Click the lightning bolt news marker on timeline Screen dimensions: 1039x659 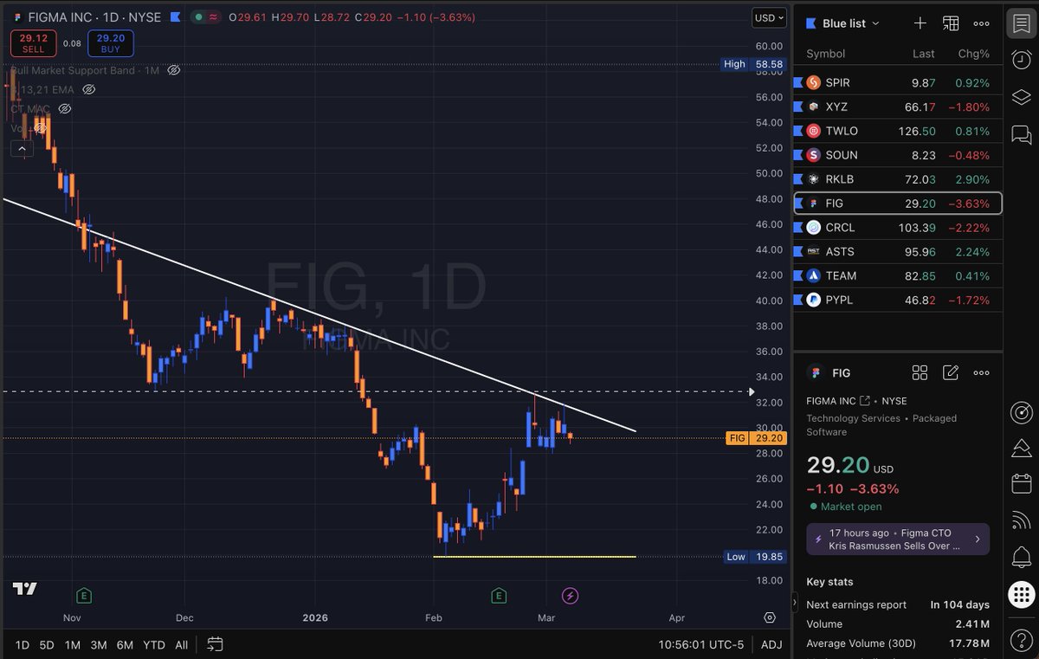(570, 595)
